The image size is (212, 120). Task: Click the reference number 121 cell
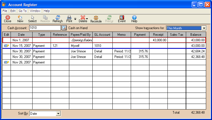tap(60, 46)
